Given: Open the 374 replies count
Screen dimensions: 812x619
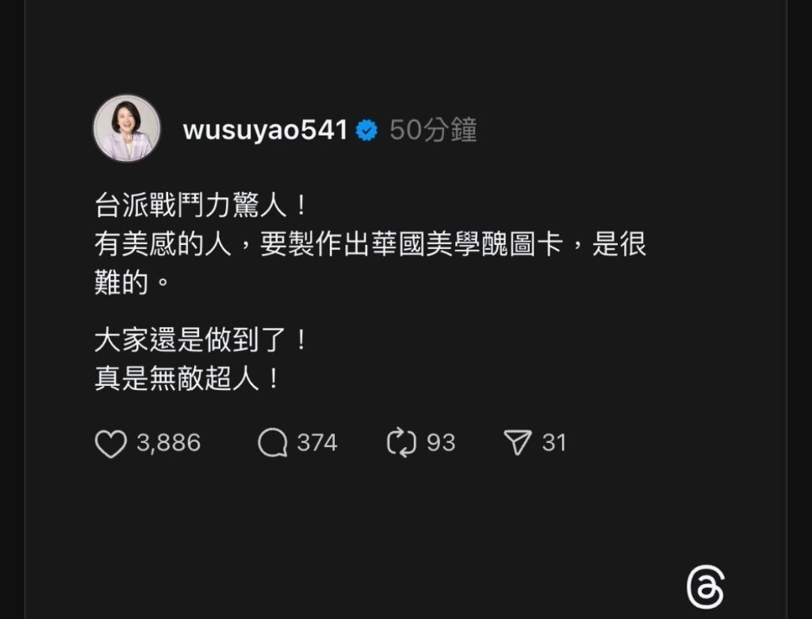Looking at the screenshot, I should [x=317, y=443].
